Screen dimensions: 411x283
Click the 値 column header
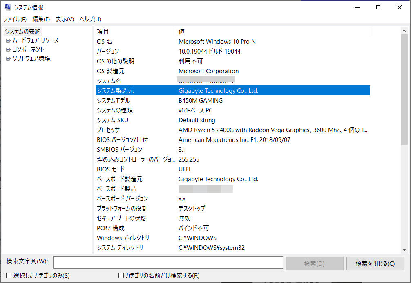coord(273,32)
